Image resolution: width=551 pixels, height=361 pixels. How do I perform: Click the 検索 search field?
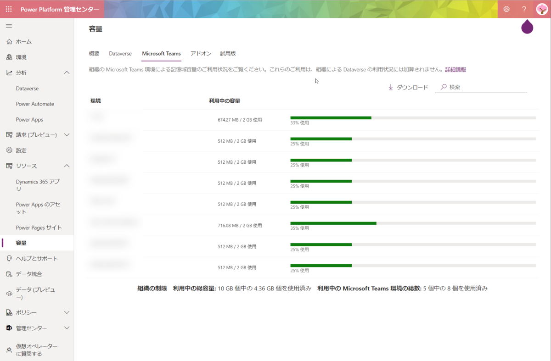point(481,87)
